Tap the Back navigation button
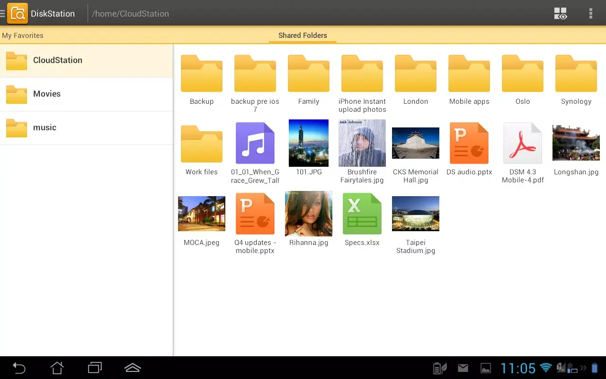The height and width of the screenshot is (379, 606). [x=19, y=368]
